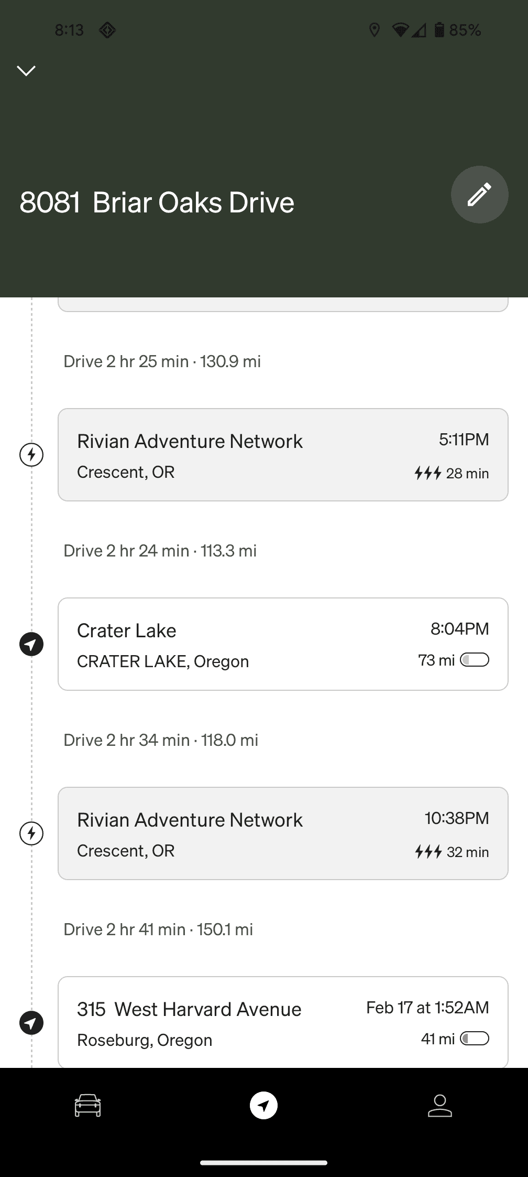Tap charging bolt marker at 10:38PM stop
This screenshot has height=1177, width=528.
(x=31, y=833)
